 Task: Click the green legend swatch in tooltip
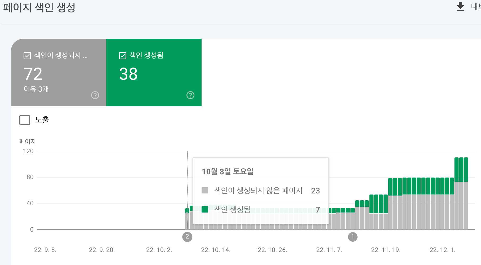coord(205,209)
